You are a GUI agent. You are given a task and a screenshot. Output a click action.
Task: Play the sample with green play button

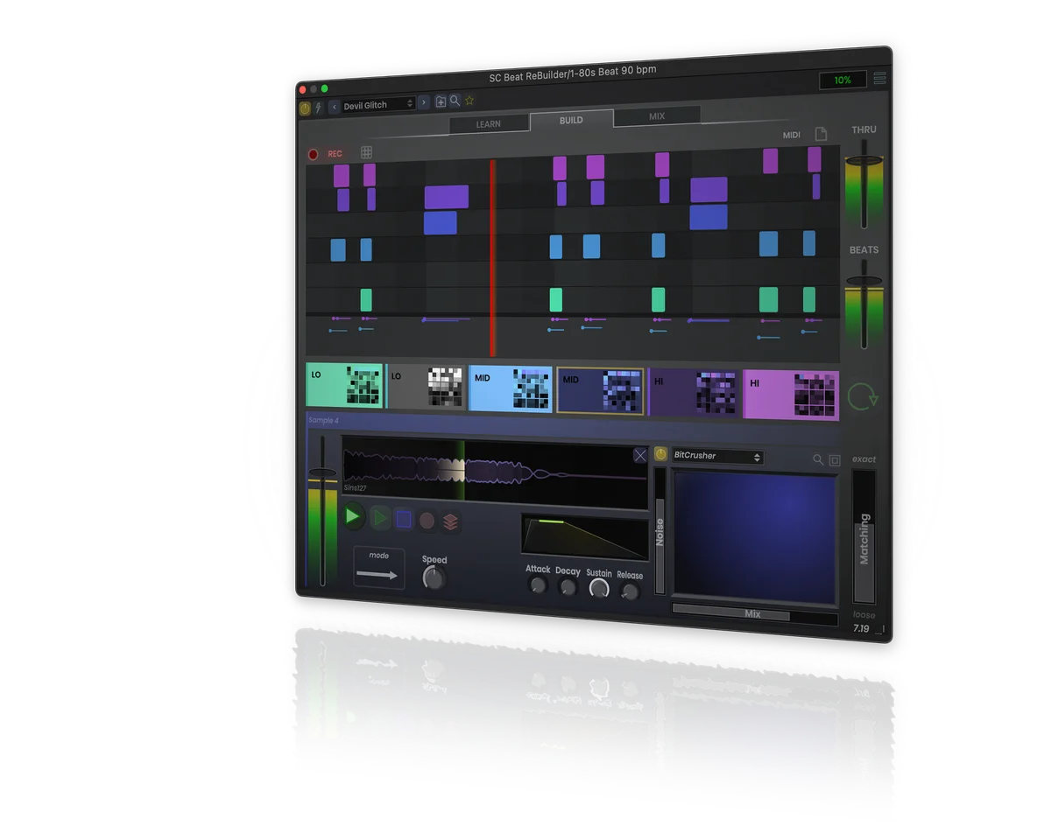tap(353, 516)
